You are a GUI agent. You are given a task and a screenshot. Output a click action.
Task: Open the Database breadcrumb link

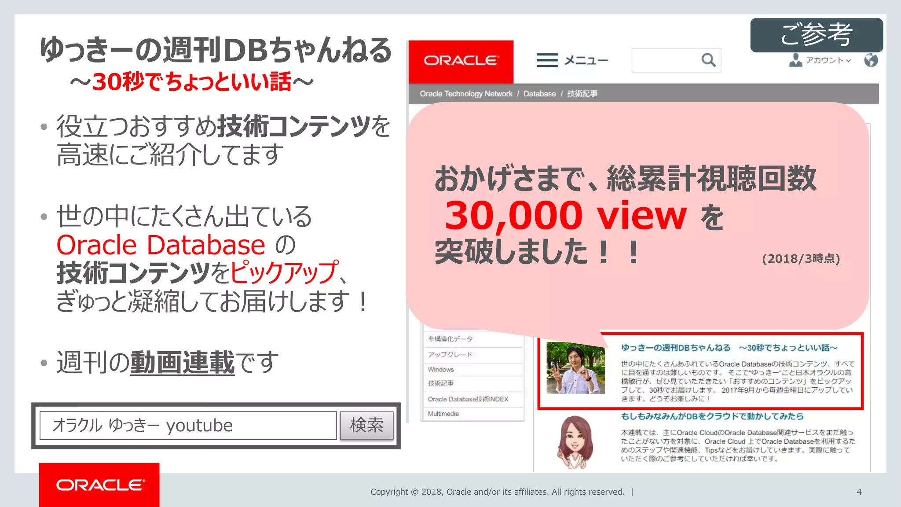539,94
